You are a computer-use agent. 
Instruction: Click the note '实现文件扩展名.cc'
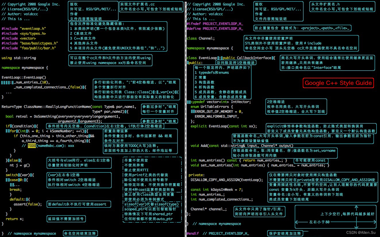coord(137,4)
